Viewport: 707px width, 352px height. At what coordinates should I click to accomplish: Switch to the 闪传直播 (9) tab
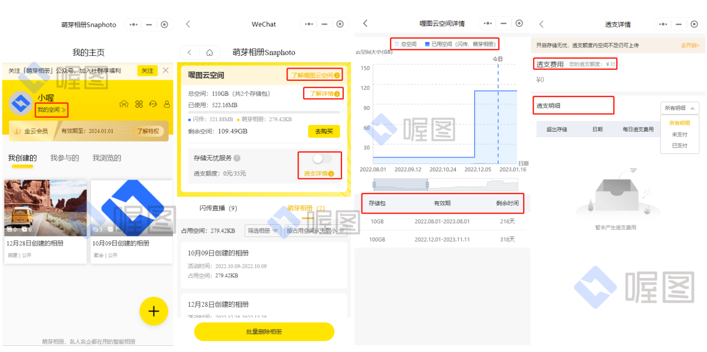pyautogui.click(x=218, y=208)
